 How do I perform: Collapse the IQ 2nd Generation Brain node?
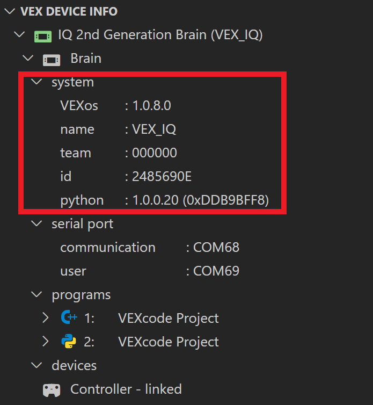pos(19,35)
